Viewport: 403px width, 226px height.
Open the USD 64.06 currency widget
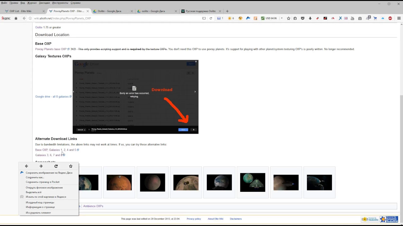(x=269, y=18)
